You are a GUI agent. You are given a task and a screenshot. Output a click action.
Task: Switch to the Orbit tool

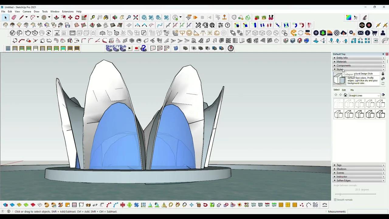[x=115, y=17]
